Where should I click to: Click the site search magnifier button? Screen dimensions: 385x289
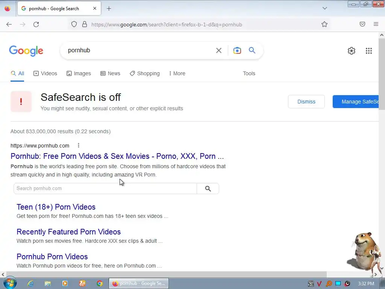(x=208, y=189)
